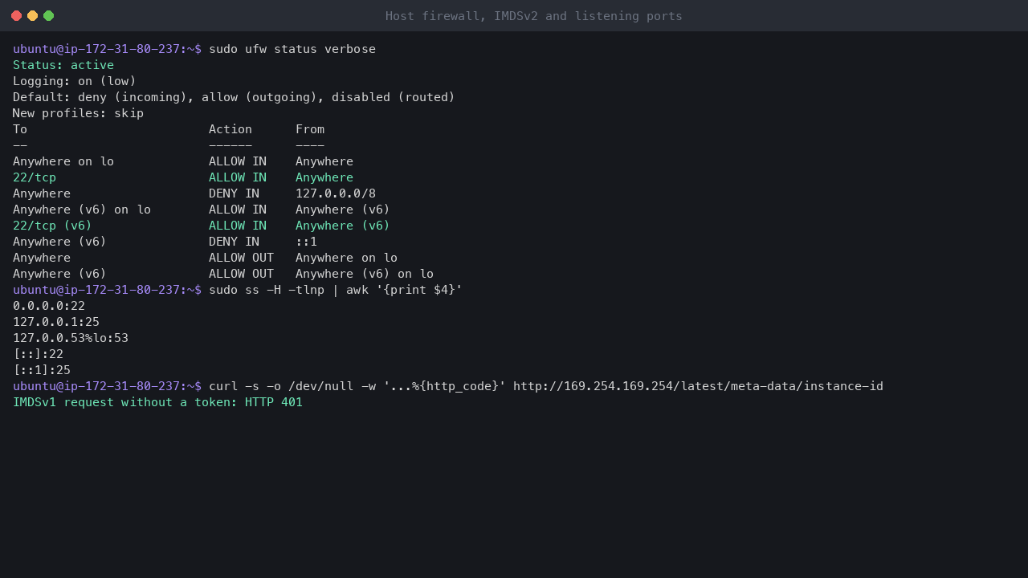Click the 'Anywhere on lo' rule row
1028x578 pixels.
tap(183, 161)
